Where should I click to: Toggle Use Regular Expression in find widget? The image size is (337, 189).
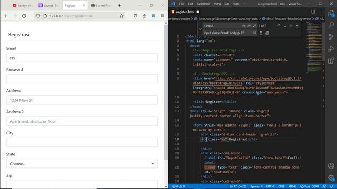pos(254,26)
